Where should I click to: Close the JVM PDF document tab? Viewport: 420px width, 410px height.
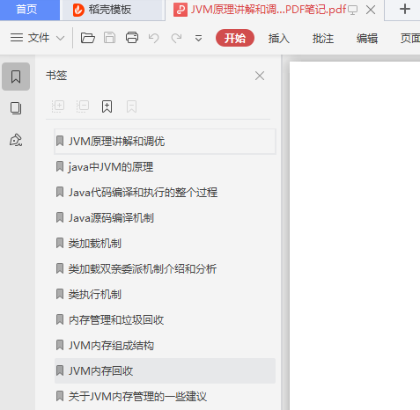pos(371,10)
